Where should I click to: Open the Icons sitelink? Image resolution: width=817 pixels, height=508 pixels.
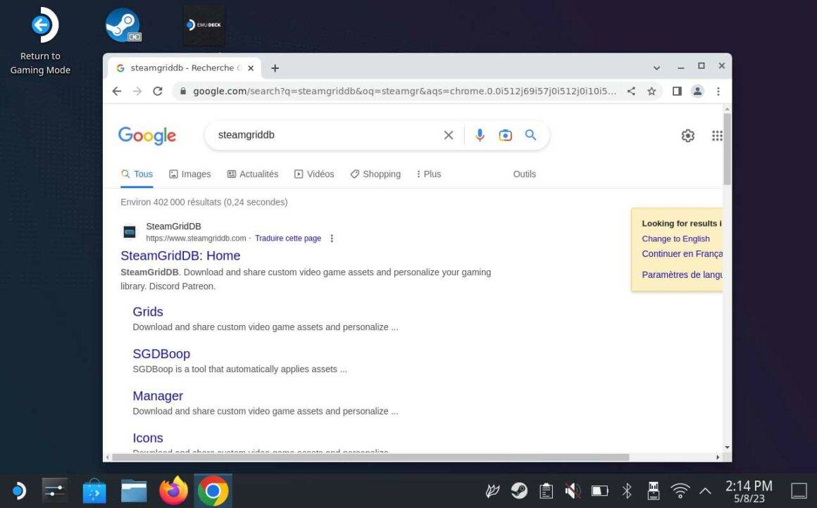148,438
